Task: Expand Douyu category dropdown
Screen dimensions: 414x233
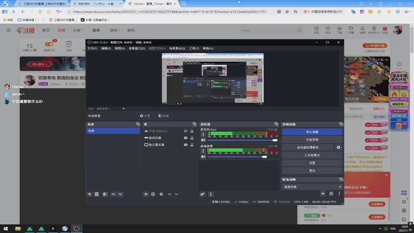Action: 78,31
